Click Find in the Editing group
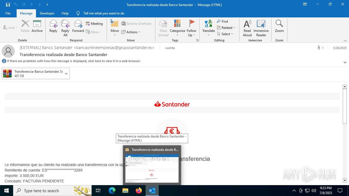This screenshot has width=349, height=196. (x=222, y=22)
